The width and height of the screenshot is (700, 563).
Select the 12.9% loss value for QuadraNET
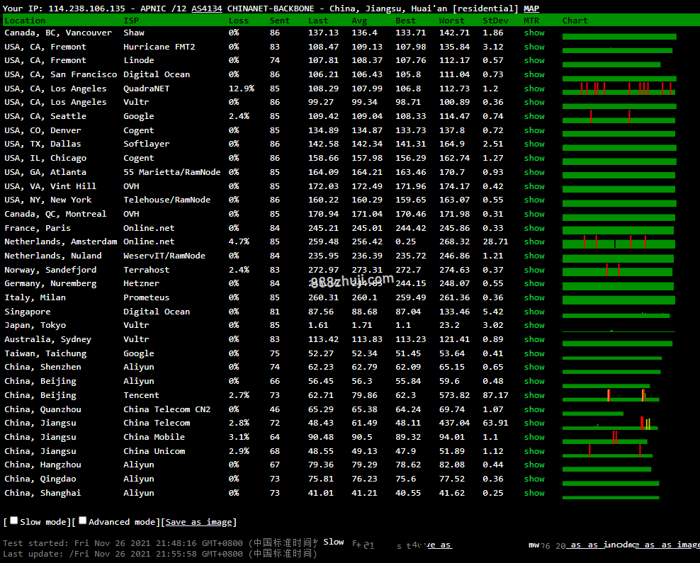(x=242, y=89)
